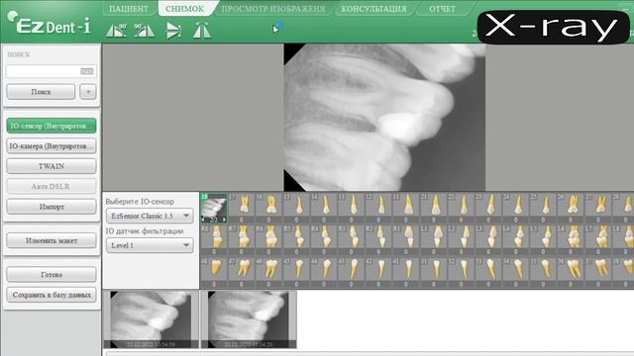Select tooth 11 in the upper chart
The image size is (634, 356).
[x=406, y=208]
